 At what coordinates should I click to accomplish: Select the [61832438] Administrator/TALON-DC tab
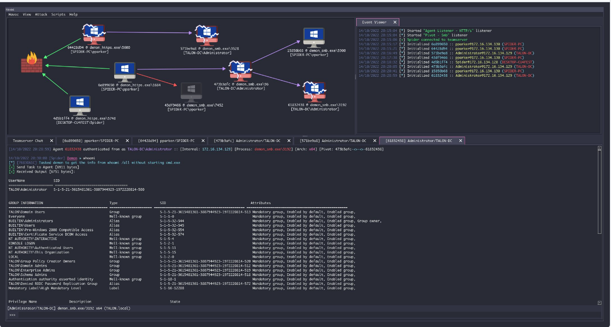(x=419, y=141)
